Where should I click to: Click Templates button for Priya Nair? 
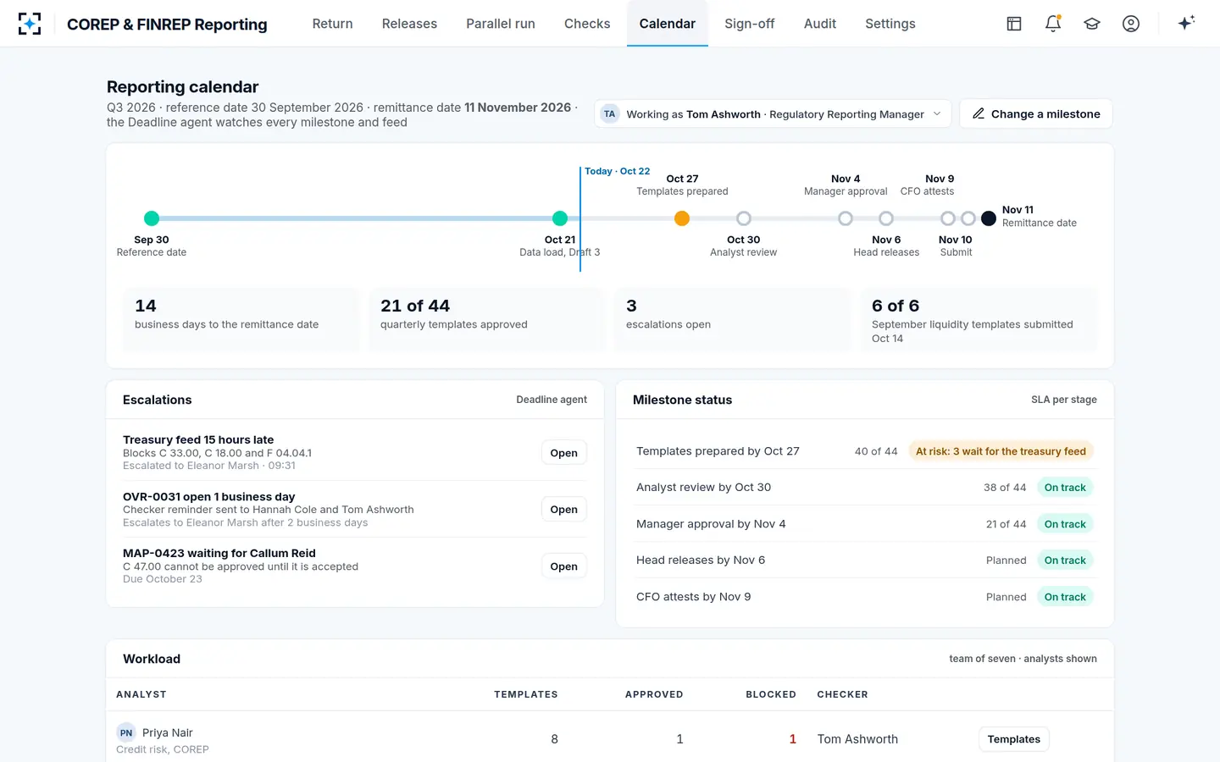click(x=1014, y=739)
